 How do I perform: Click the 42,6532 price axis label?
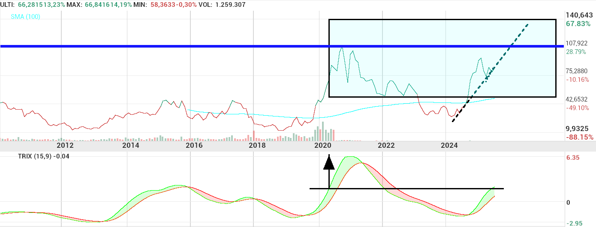click(x=577, y=99)
